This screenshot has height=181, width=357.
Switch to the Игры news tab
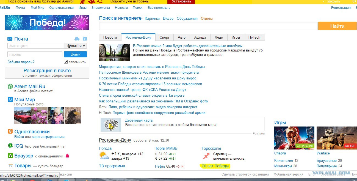click(236, 37)
